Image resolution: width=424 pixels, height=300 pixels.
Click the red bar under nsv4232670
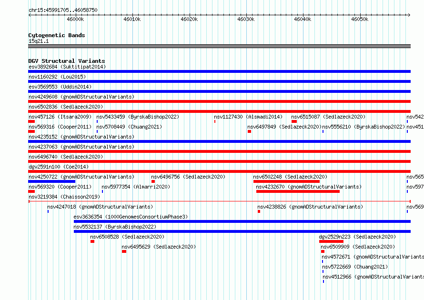coord(298,191)
